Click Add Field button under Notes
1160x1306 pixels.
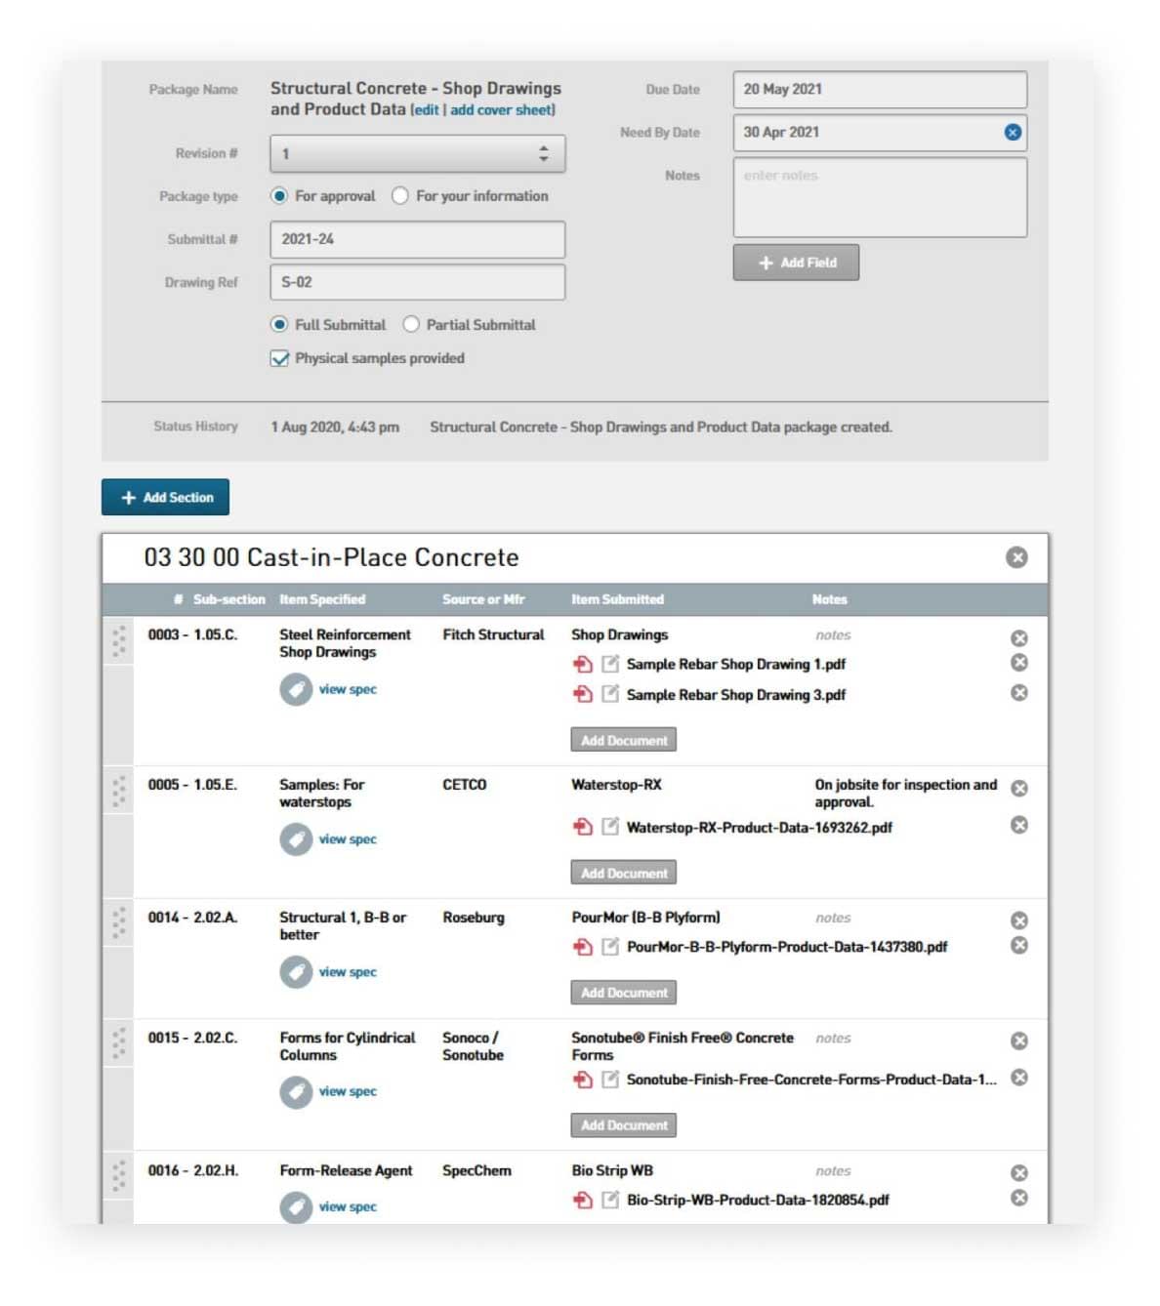[x=796, y=263]
